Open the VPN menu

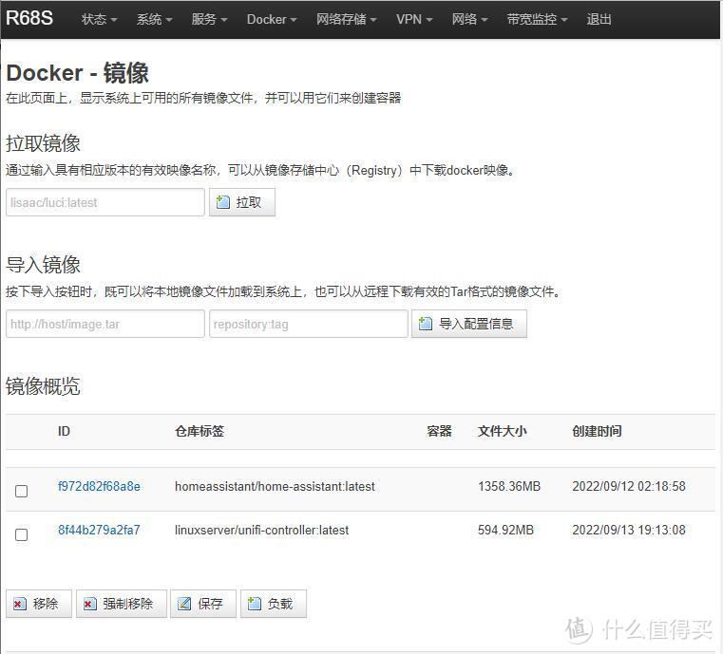coord(414,19)
